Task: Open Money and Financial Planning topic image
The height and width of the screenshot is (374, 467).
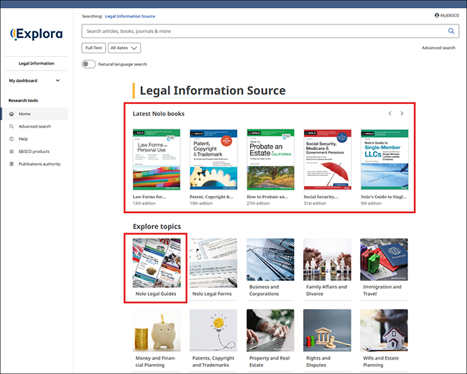Action: coord(157,330)
